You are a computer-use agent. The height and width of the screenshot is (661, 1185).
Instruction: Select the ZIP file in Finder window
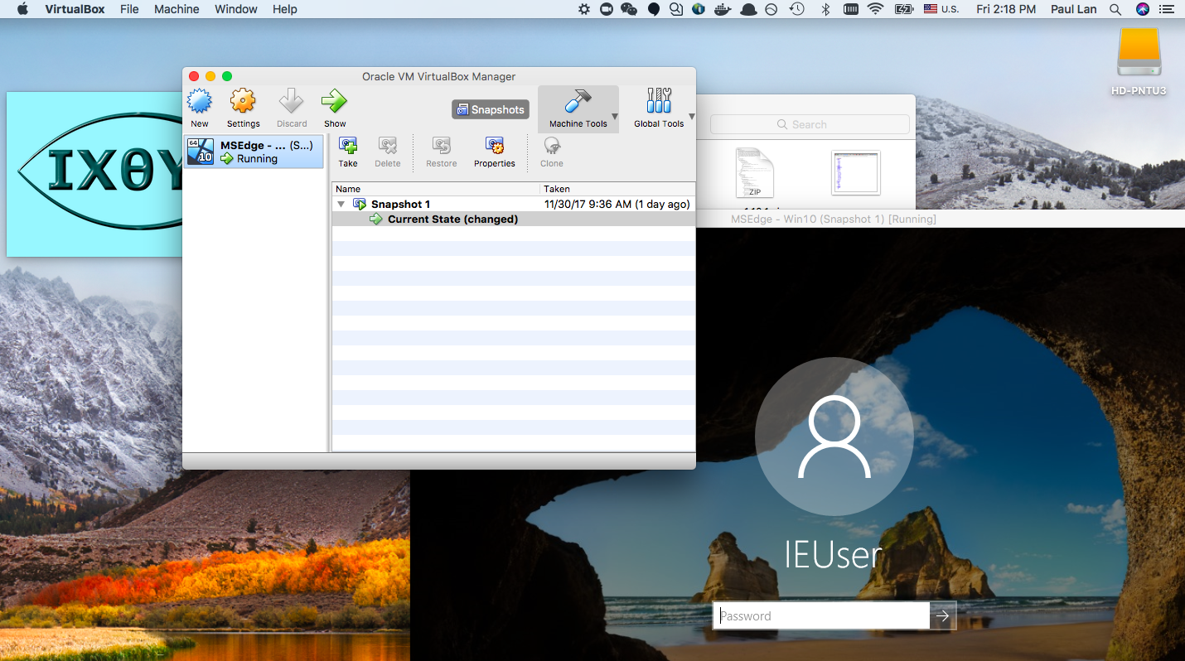tap(754, 173)
